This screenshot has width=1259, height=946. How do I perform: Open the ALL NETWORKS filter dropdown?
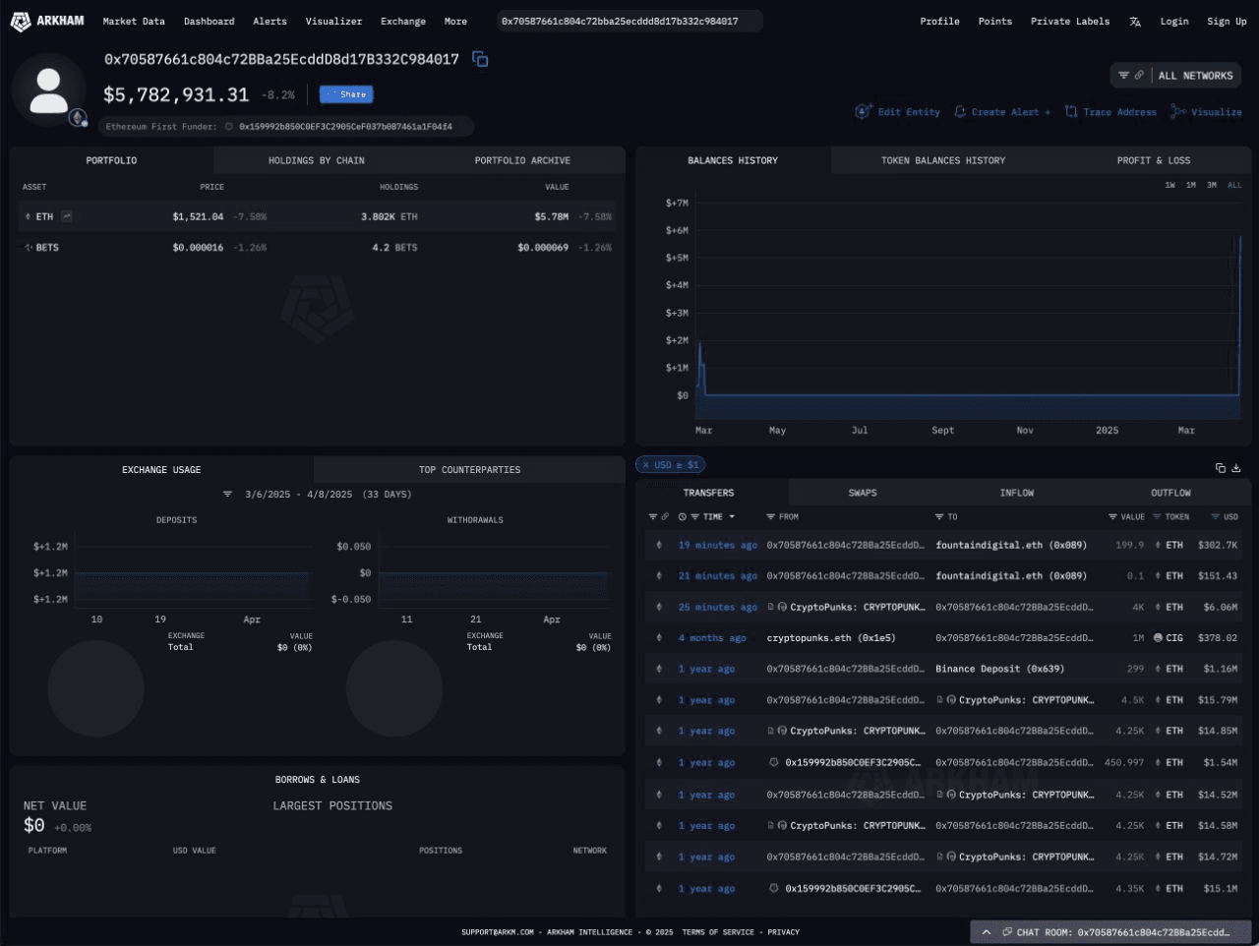tap(1175, 76)
